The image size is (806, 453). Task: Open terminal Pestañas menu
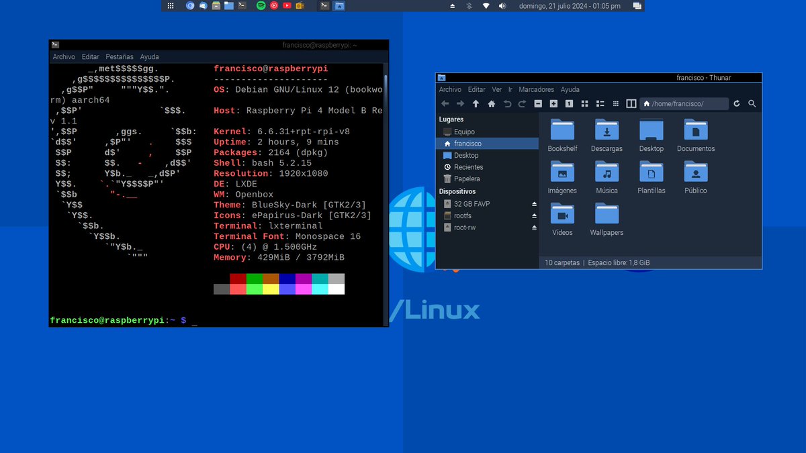[x=120, y=57]
